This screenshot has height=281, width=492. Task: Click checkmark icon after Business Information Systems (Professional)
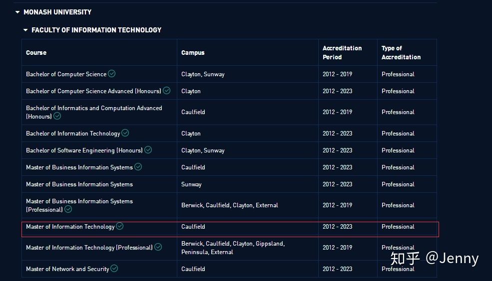pos(68,209)
